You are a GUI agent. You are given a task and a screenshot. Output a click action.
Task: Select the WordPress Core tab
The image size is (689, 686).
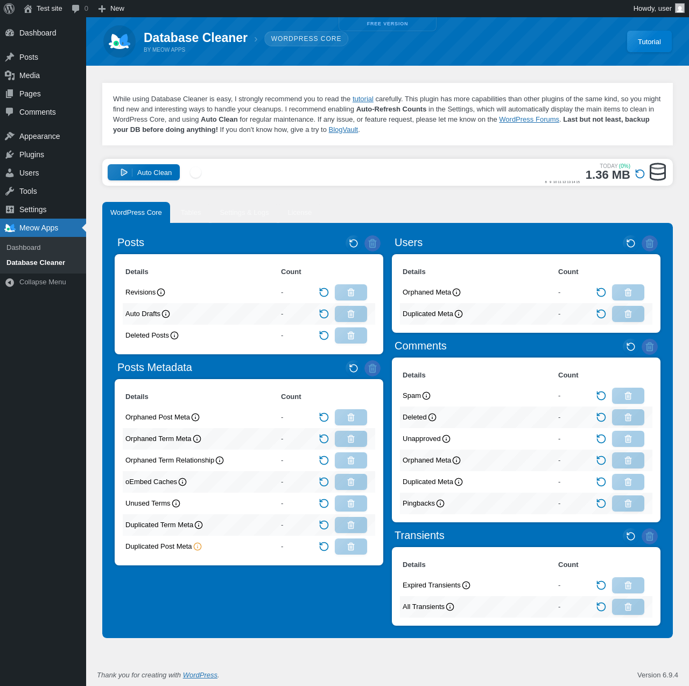pyautogui.click(x=136, y=213)
